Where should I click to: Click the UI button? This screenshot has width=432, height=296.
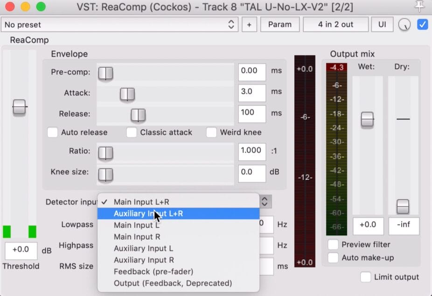point(382,25)
